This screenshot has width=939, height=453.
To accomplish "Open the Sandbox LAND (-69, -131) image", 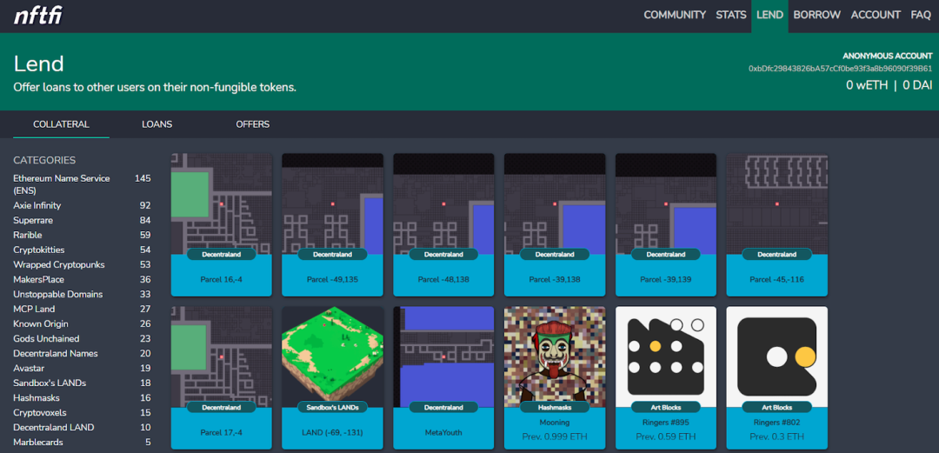I will [x=332, y=357].
